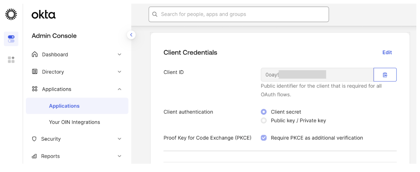Click the add apps grid icon
The height and width of the screenshot is (172, 420).
11,60
